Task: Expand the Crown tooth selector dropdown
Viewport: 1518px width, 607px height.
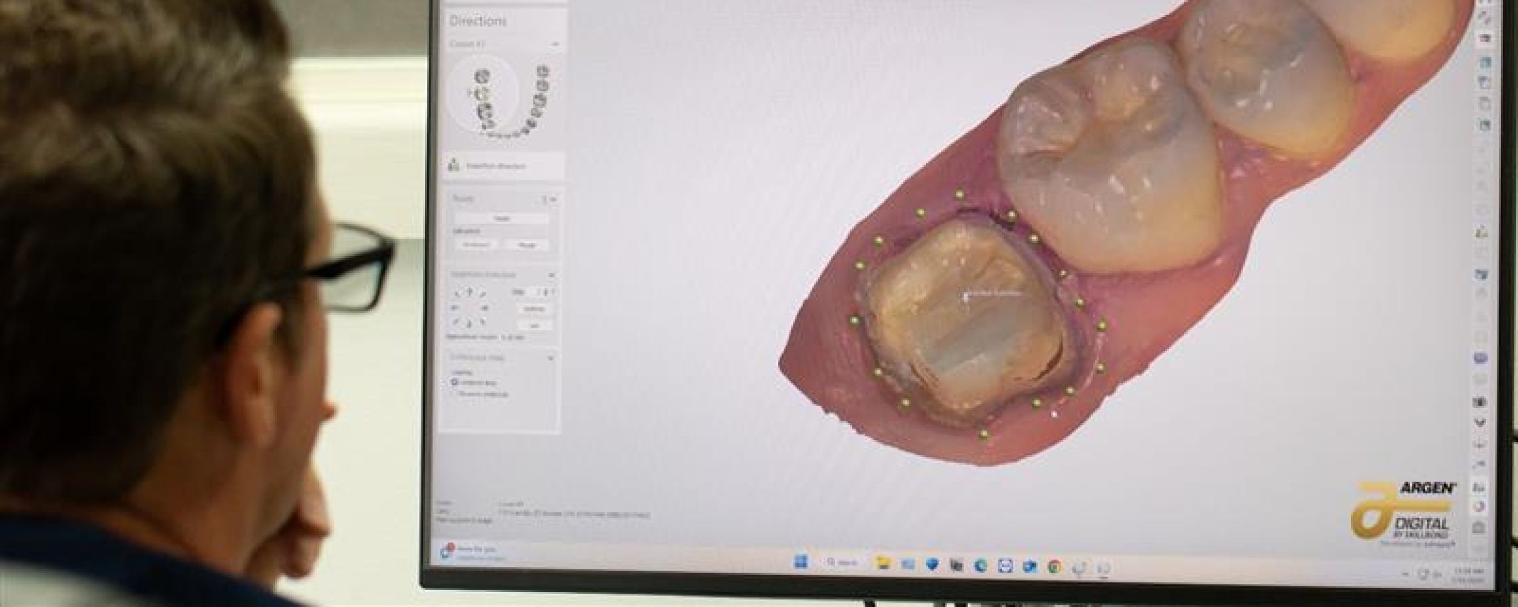Action: click(x=554, y=44)
